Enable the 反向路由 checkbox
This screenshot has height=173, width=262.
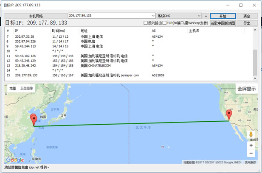pos(146,23)
